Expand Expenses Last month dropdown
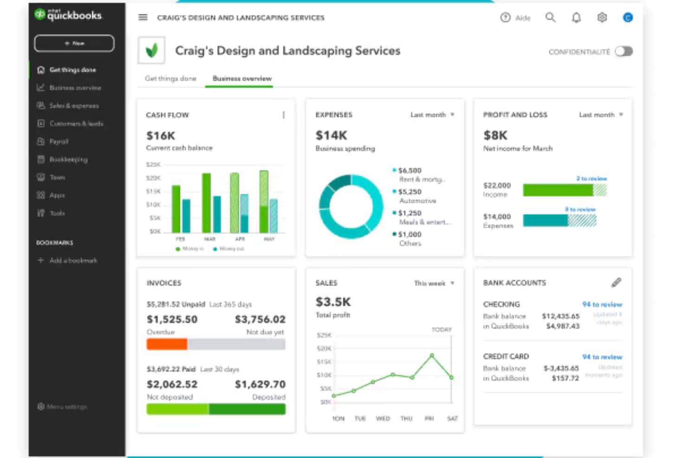Image resolution: width=687 pixels, height=458 pixels. point(433,115)
